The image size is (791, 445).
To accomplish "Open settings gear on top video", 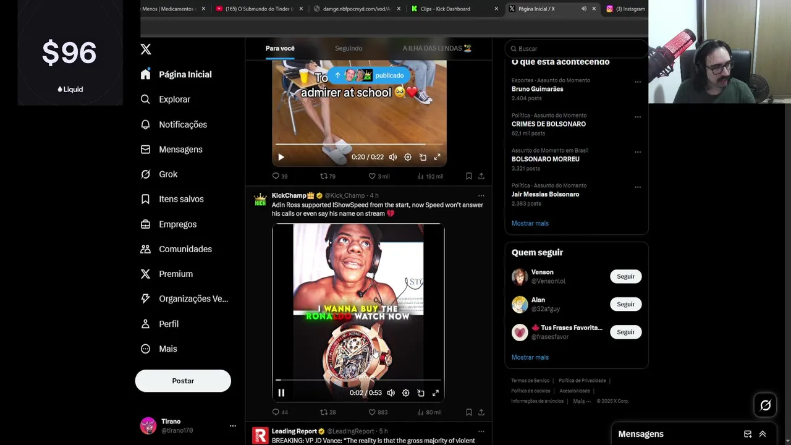I will [408, 157].
